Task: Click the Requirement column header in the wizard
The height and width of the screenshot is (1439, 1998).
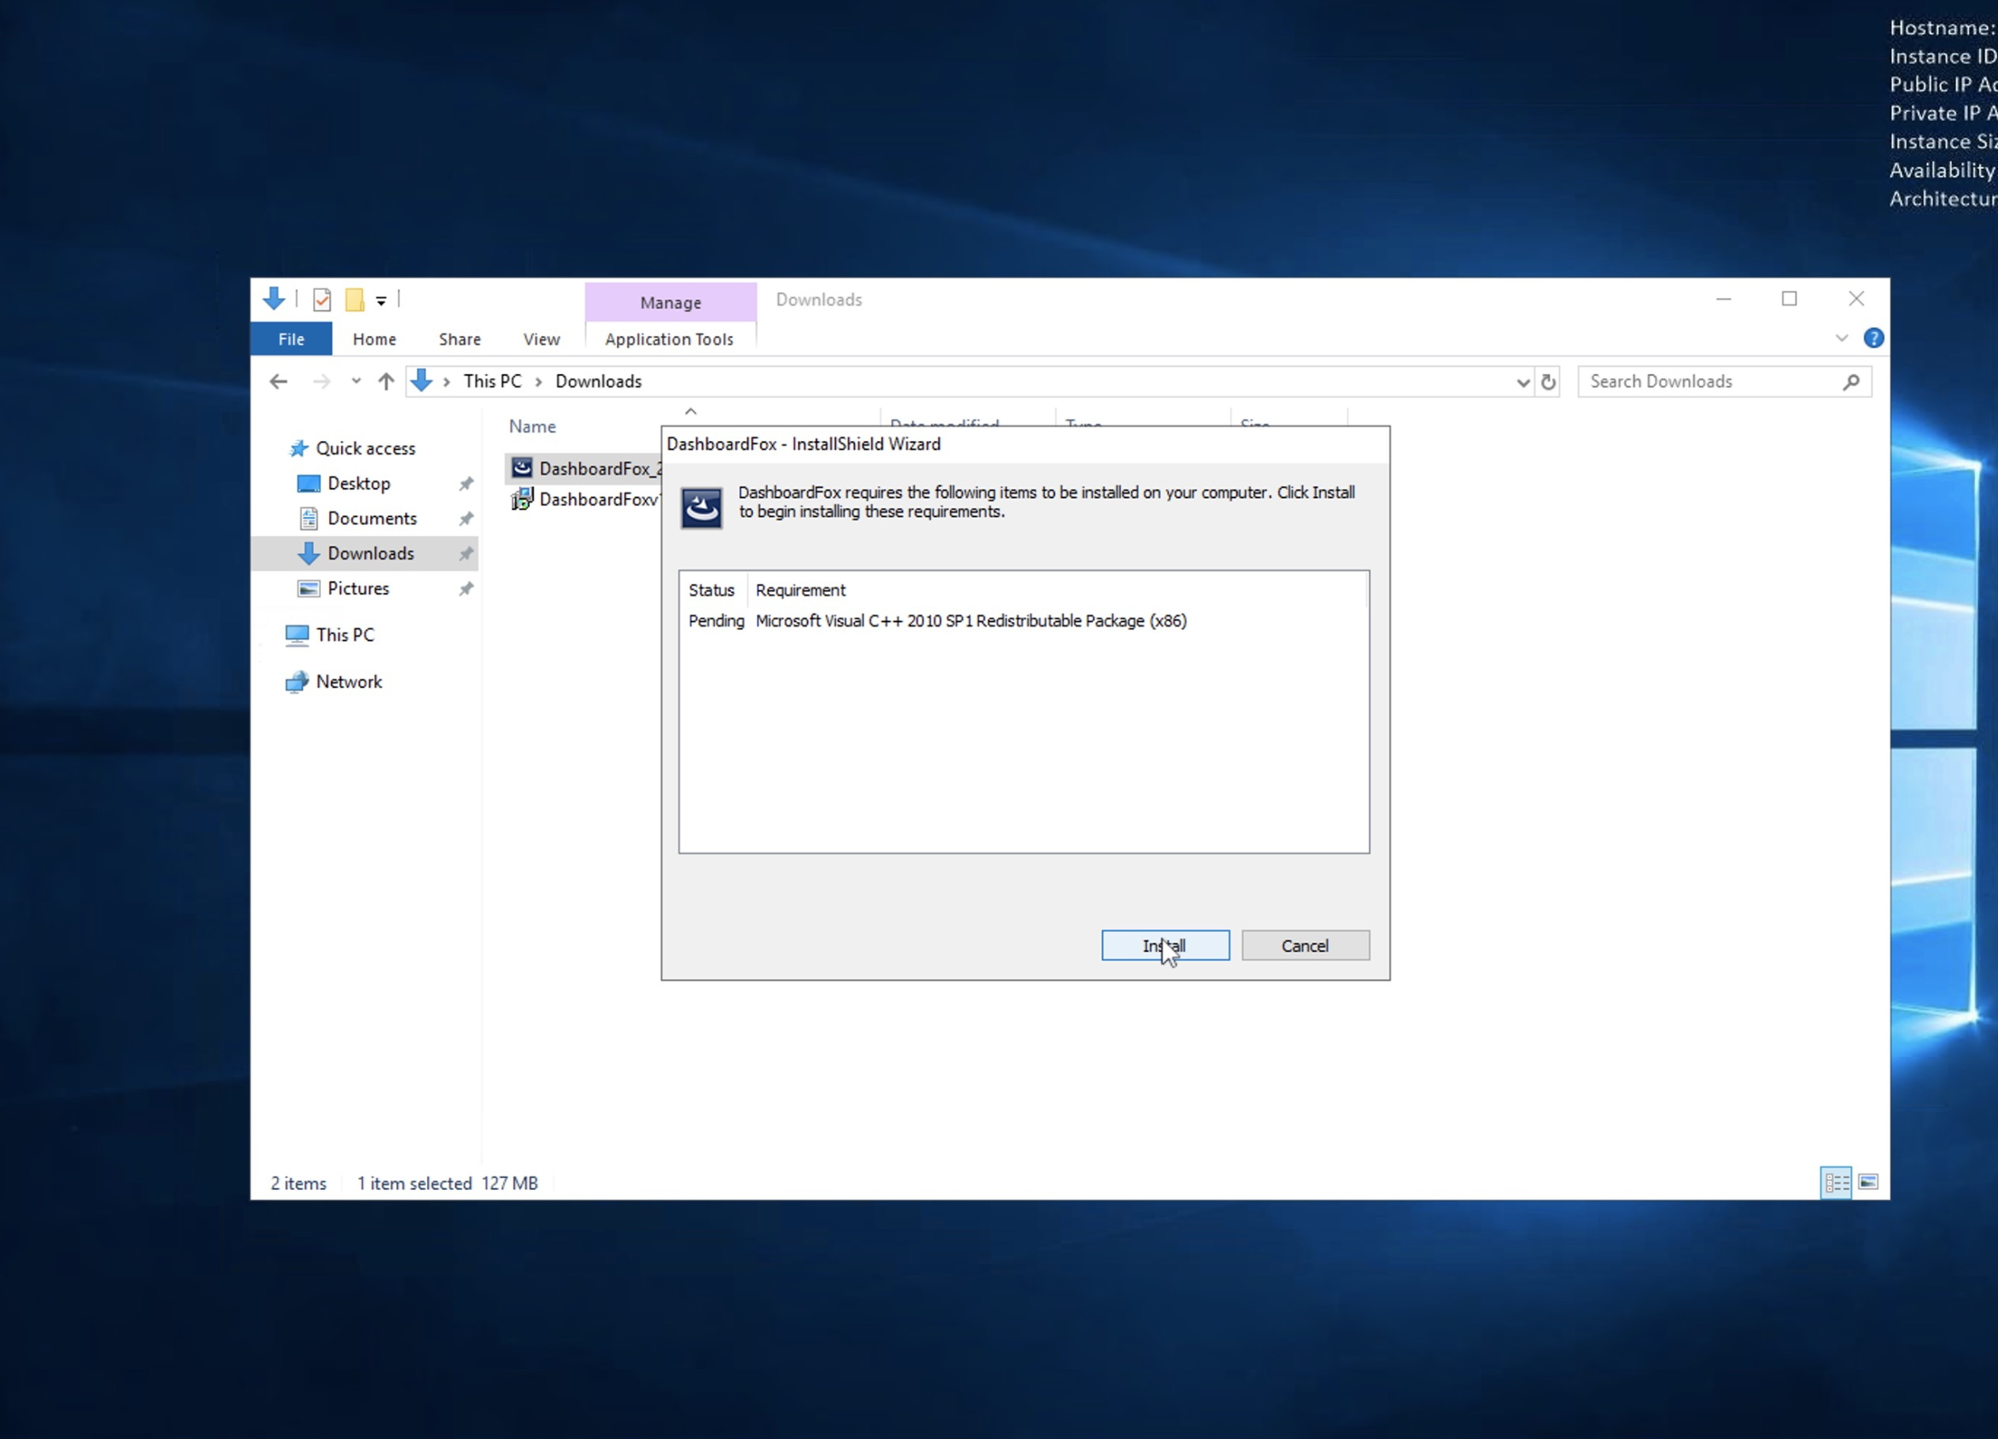Action: coord(800,590)
